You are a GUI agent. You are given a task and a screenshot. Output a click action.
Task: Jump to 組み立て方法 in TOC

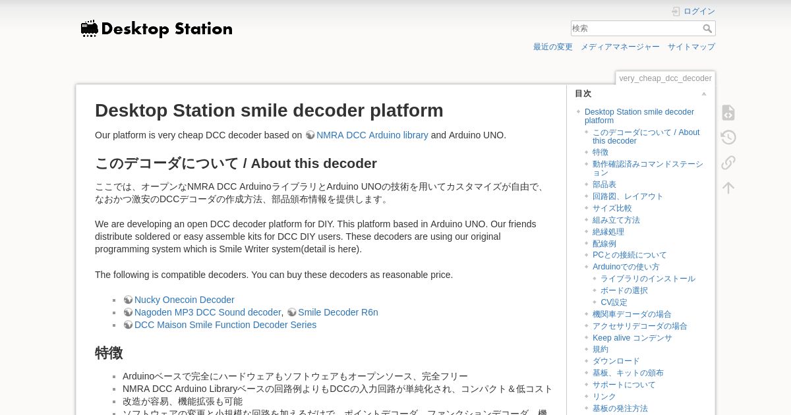point(616,220)
